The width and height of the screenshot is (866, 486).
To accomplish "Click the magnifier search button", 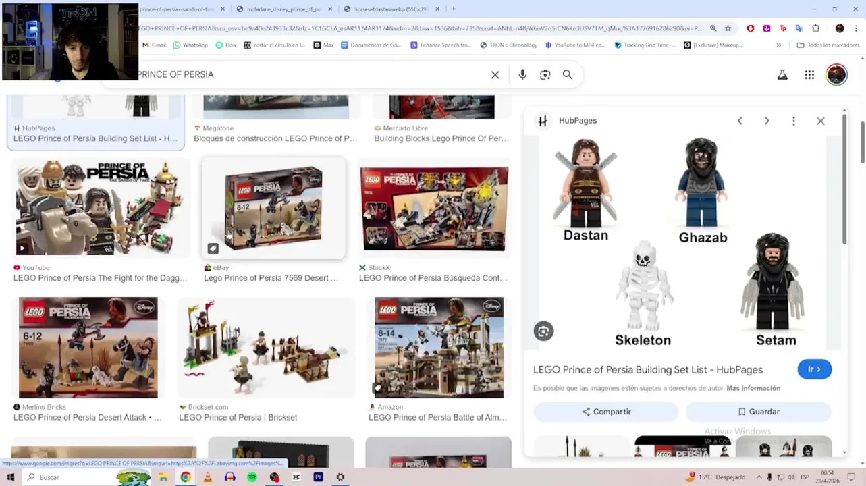I will click(x=568, y=75).
